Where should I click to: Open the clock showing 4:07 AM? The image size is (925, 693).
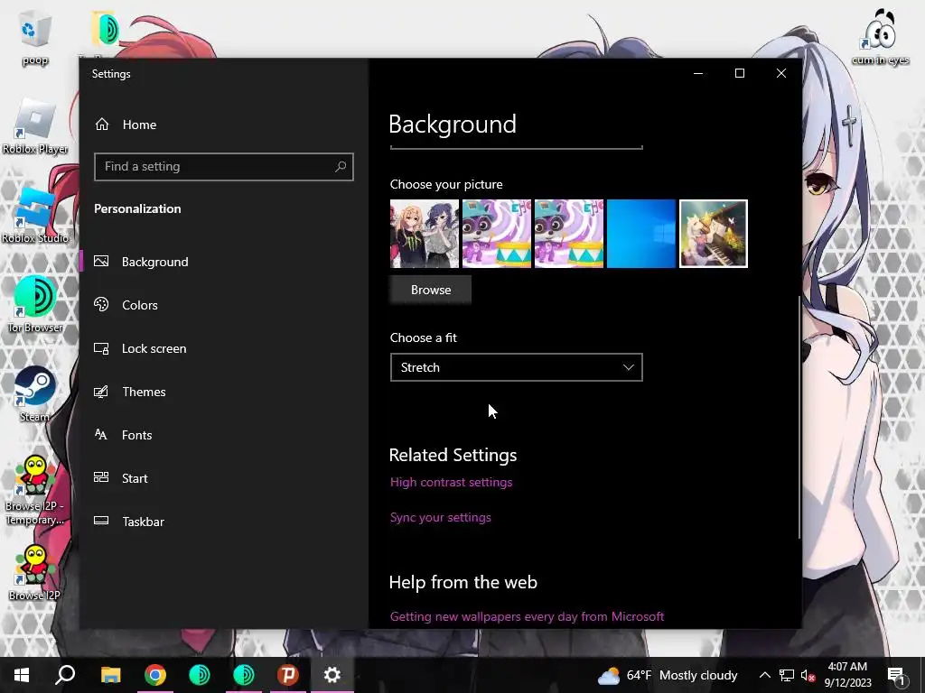point(847,675)
